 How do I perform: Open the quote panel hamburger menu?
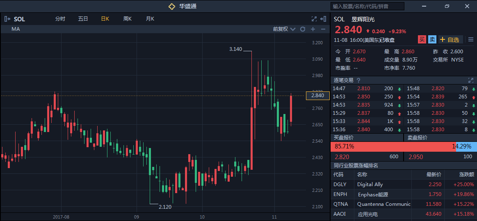[x=470, y=40]
